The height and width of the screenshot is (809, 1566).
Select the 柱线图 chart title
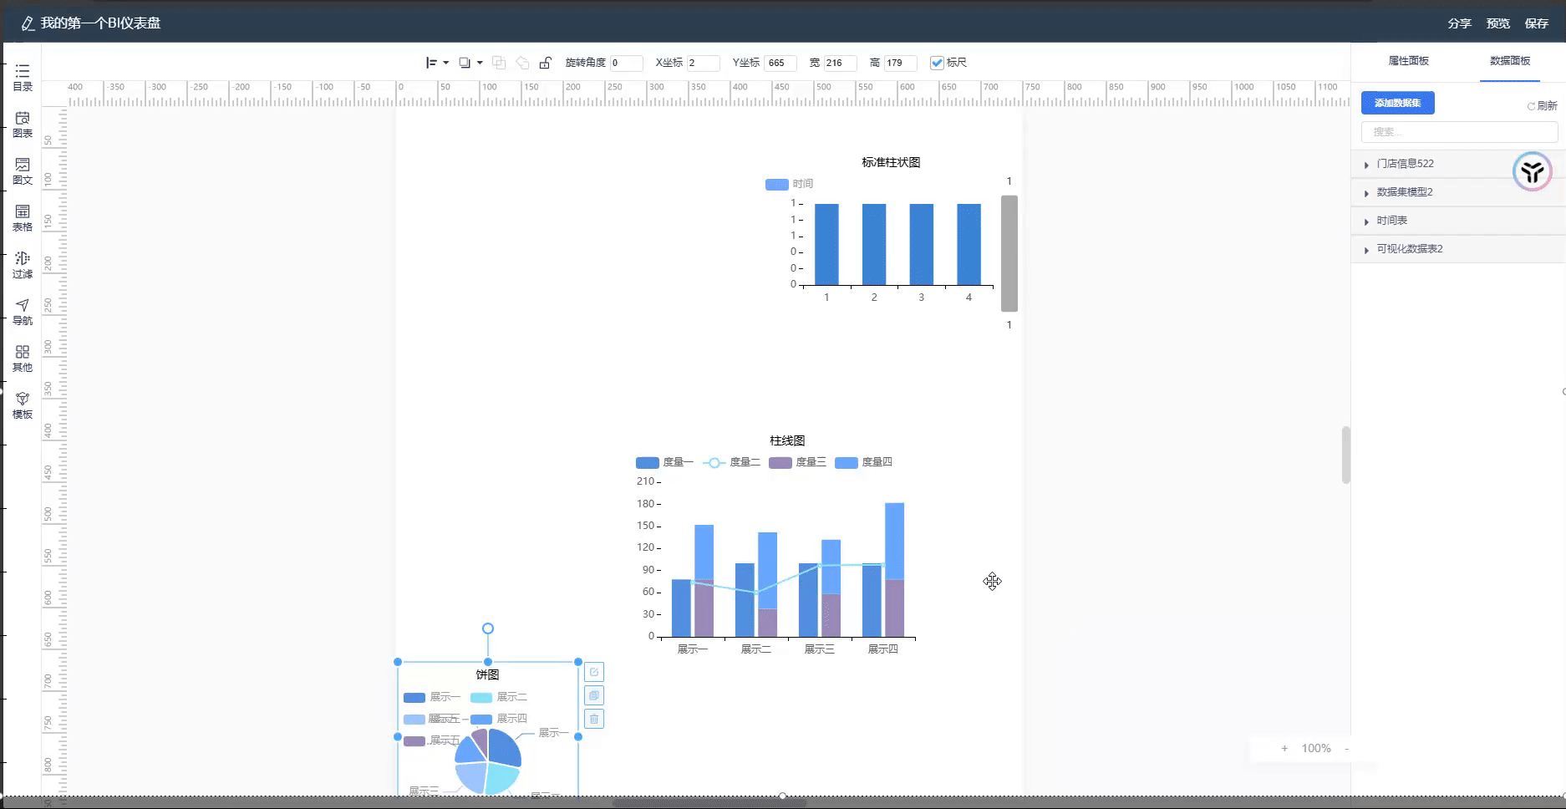[x=787, y=440]
